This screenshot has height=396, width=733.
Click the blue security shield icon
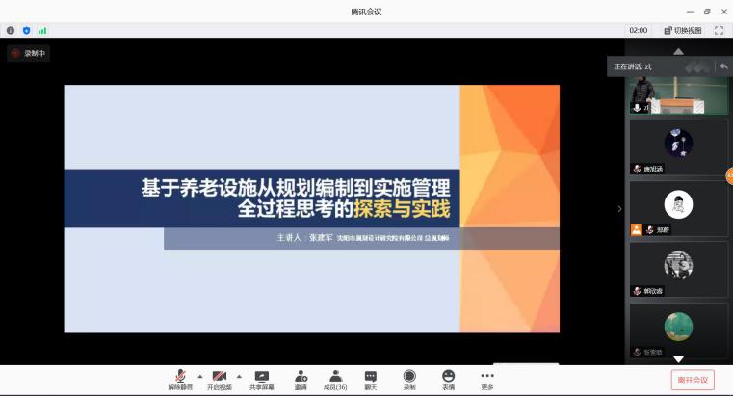(x=26, y=30)
